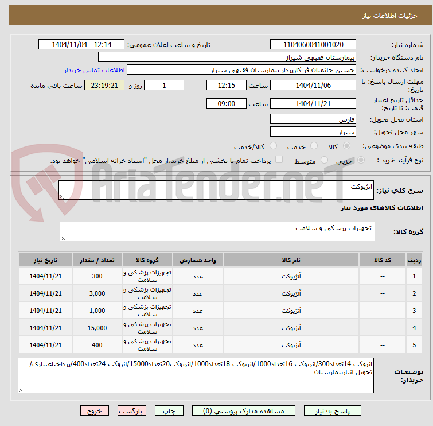Click the delivery city field شیراز
The width and height of the screenshot is (433, 426).
313,132
